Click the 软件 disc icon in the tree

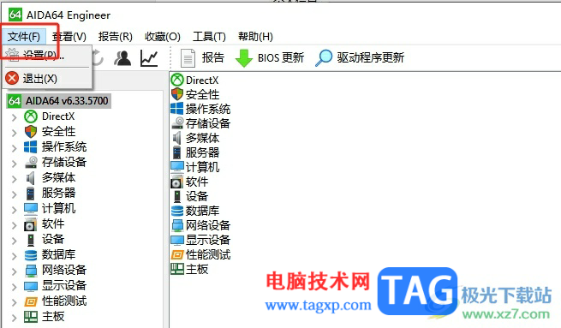(31, 224)
